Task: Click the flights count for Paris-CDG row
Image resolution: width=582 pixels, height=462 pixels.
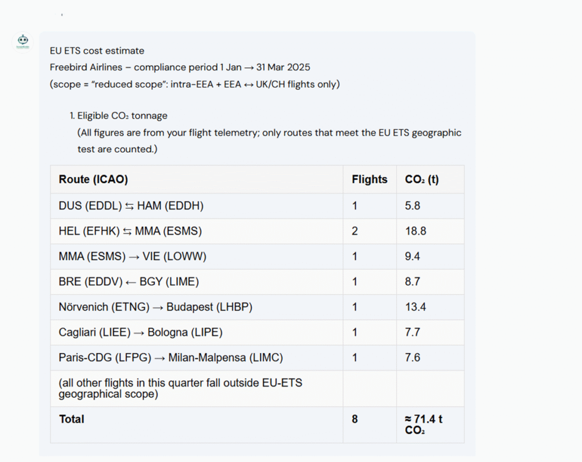Action: (x=355, y=358)
